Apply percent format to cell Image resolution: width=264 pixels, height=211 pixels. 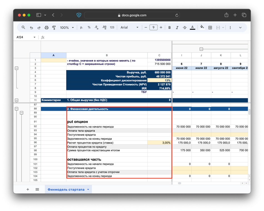pos(89,27)
